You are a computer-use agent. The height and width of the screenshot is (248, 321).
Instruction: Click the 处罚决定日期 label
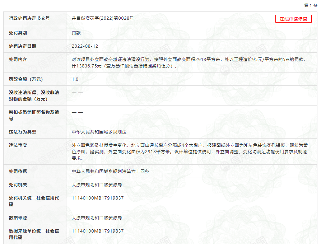(x=22, y=46)
